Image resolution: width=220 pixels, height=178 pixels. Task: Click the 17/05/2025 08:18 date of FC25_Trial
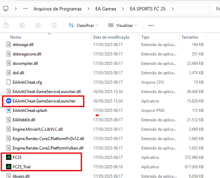click(108, 167)
